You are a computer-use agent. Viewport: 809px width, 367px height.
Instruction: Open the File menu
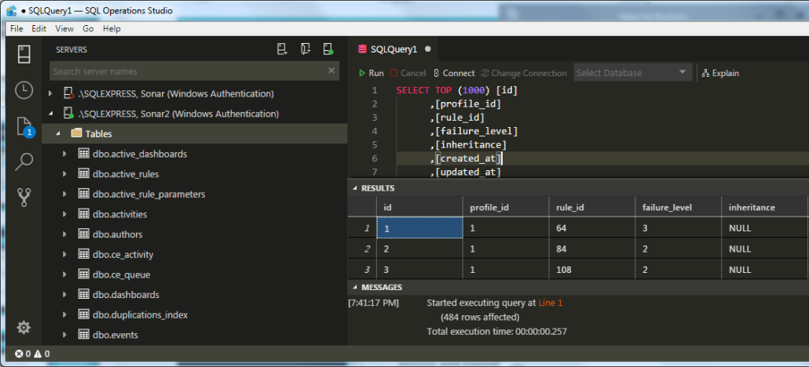[16, 28]
